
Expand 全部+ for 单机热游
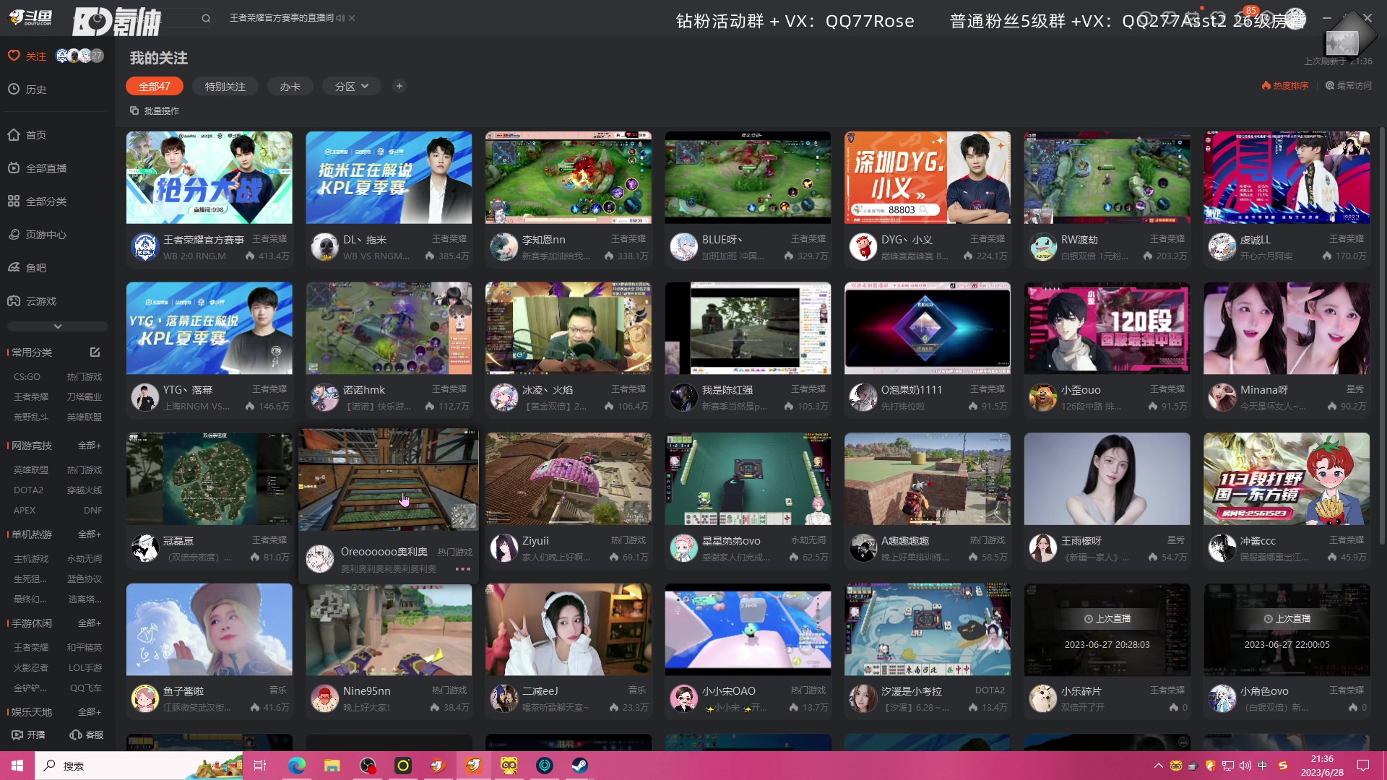89,534
